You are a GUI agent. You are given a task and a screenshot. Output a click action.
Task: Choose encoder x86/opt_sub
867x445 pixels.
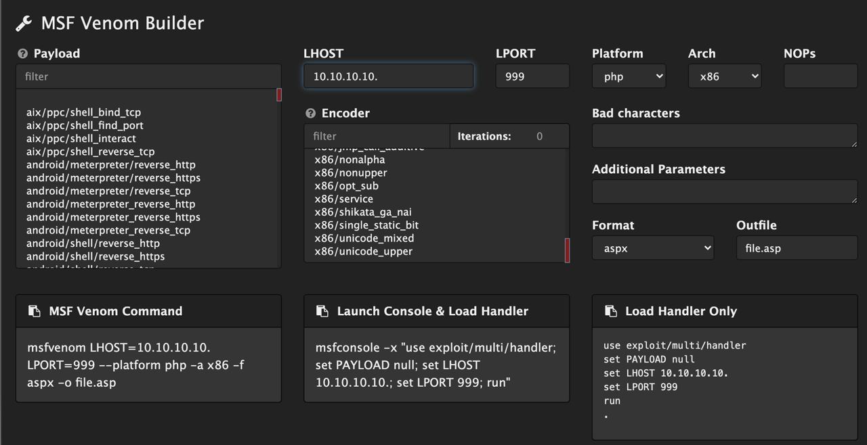pos(346,186)
